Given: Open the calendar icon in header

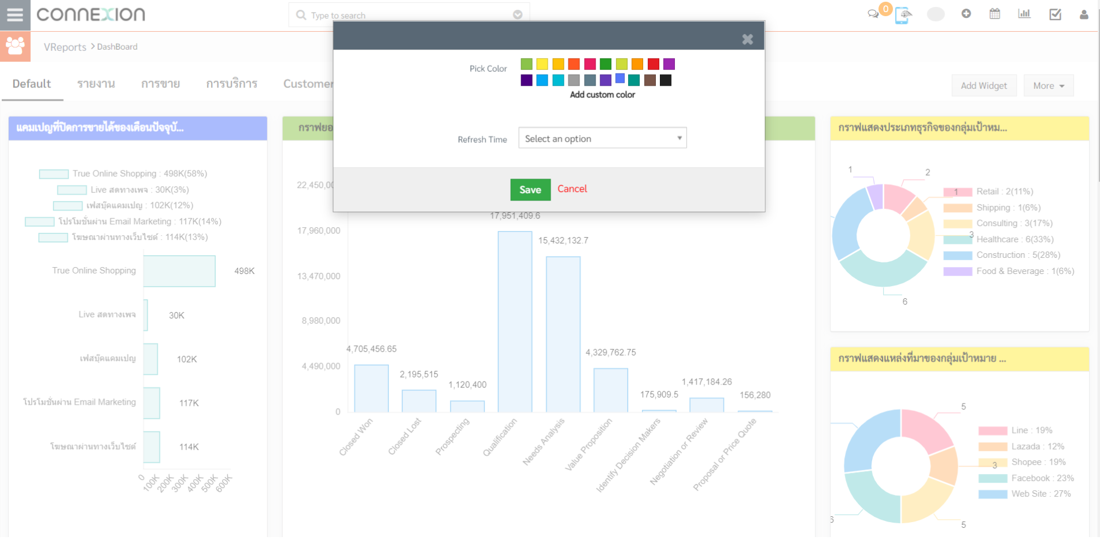Looking at the screenshot, I should (995, 14).
